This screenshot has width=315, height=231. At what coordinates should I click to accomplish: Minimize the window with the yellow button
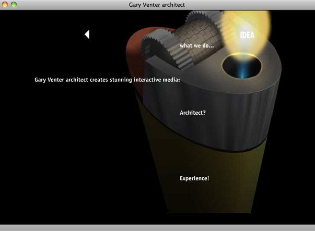click(x=5, y=5)
